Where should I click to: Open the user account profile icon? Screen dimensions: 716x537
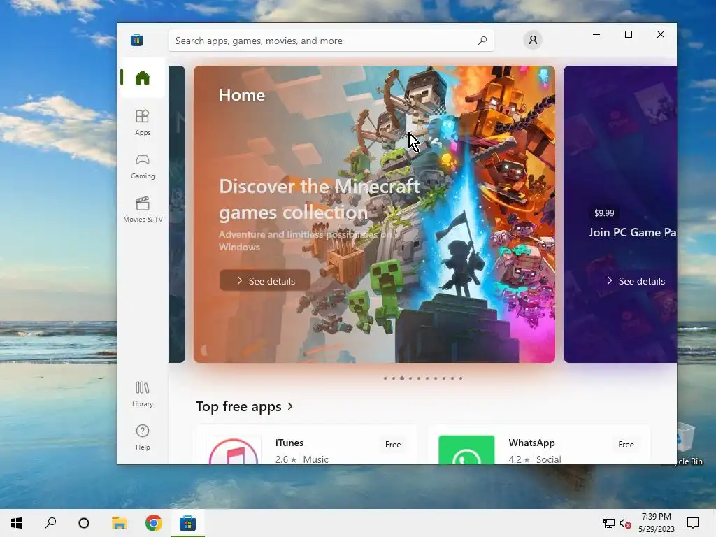532,40
